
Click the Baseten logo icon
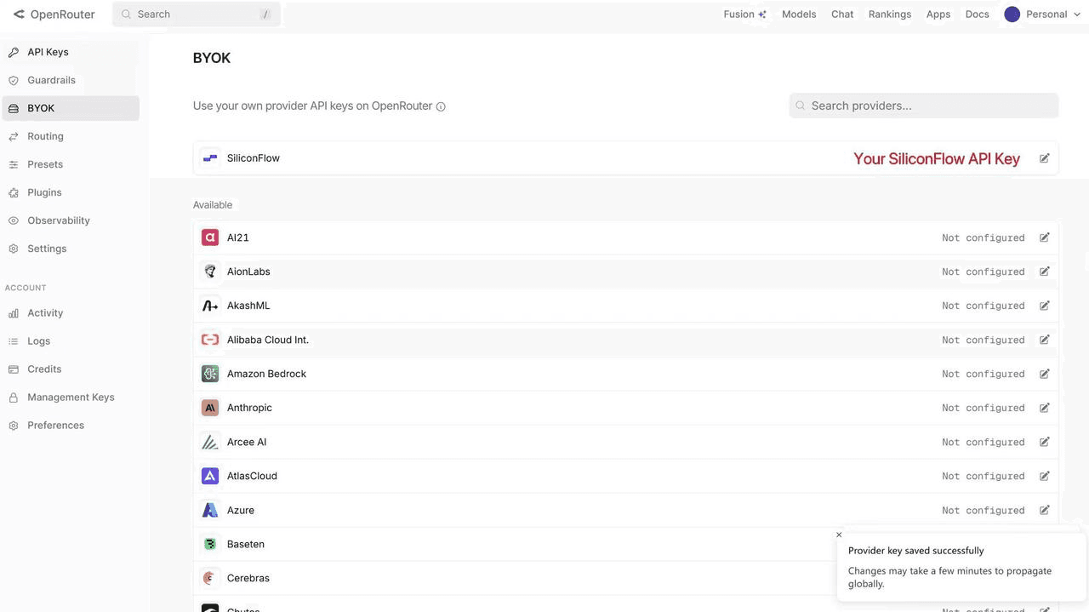pos(210,544)
